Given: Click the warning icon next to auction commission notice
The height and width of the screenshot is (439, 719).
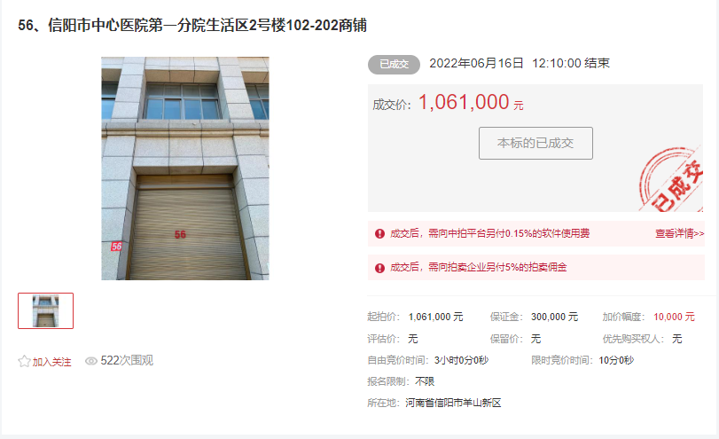Looking at the screenshot, I should click(x=379, y=268).
